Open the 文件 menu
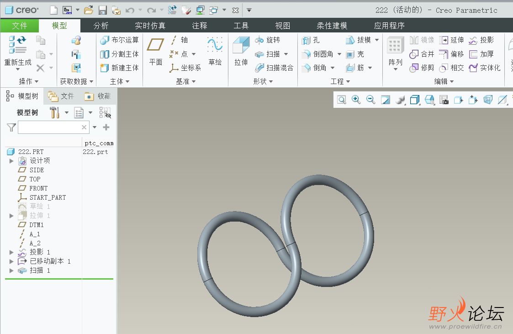Viewport: 513px width, 334px height. coord(20,26)
